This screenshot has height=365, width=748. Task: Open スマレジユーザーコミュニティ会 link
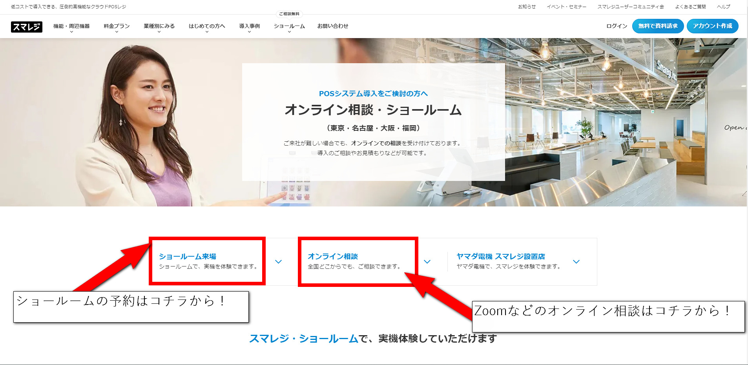631,7
